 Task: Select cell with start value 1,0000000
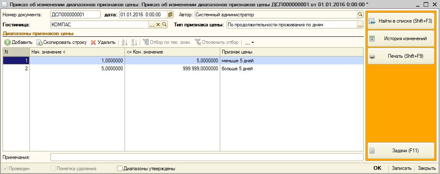point(77,60)
